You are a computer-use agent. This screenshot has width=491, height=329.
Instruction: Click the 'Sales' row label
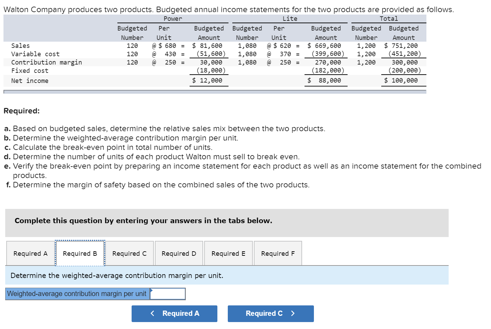pos(20,46)
